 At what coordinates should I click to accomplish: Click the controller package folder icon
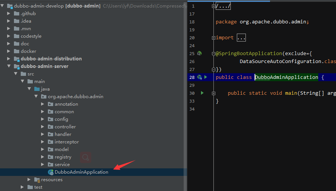point(51,127)
